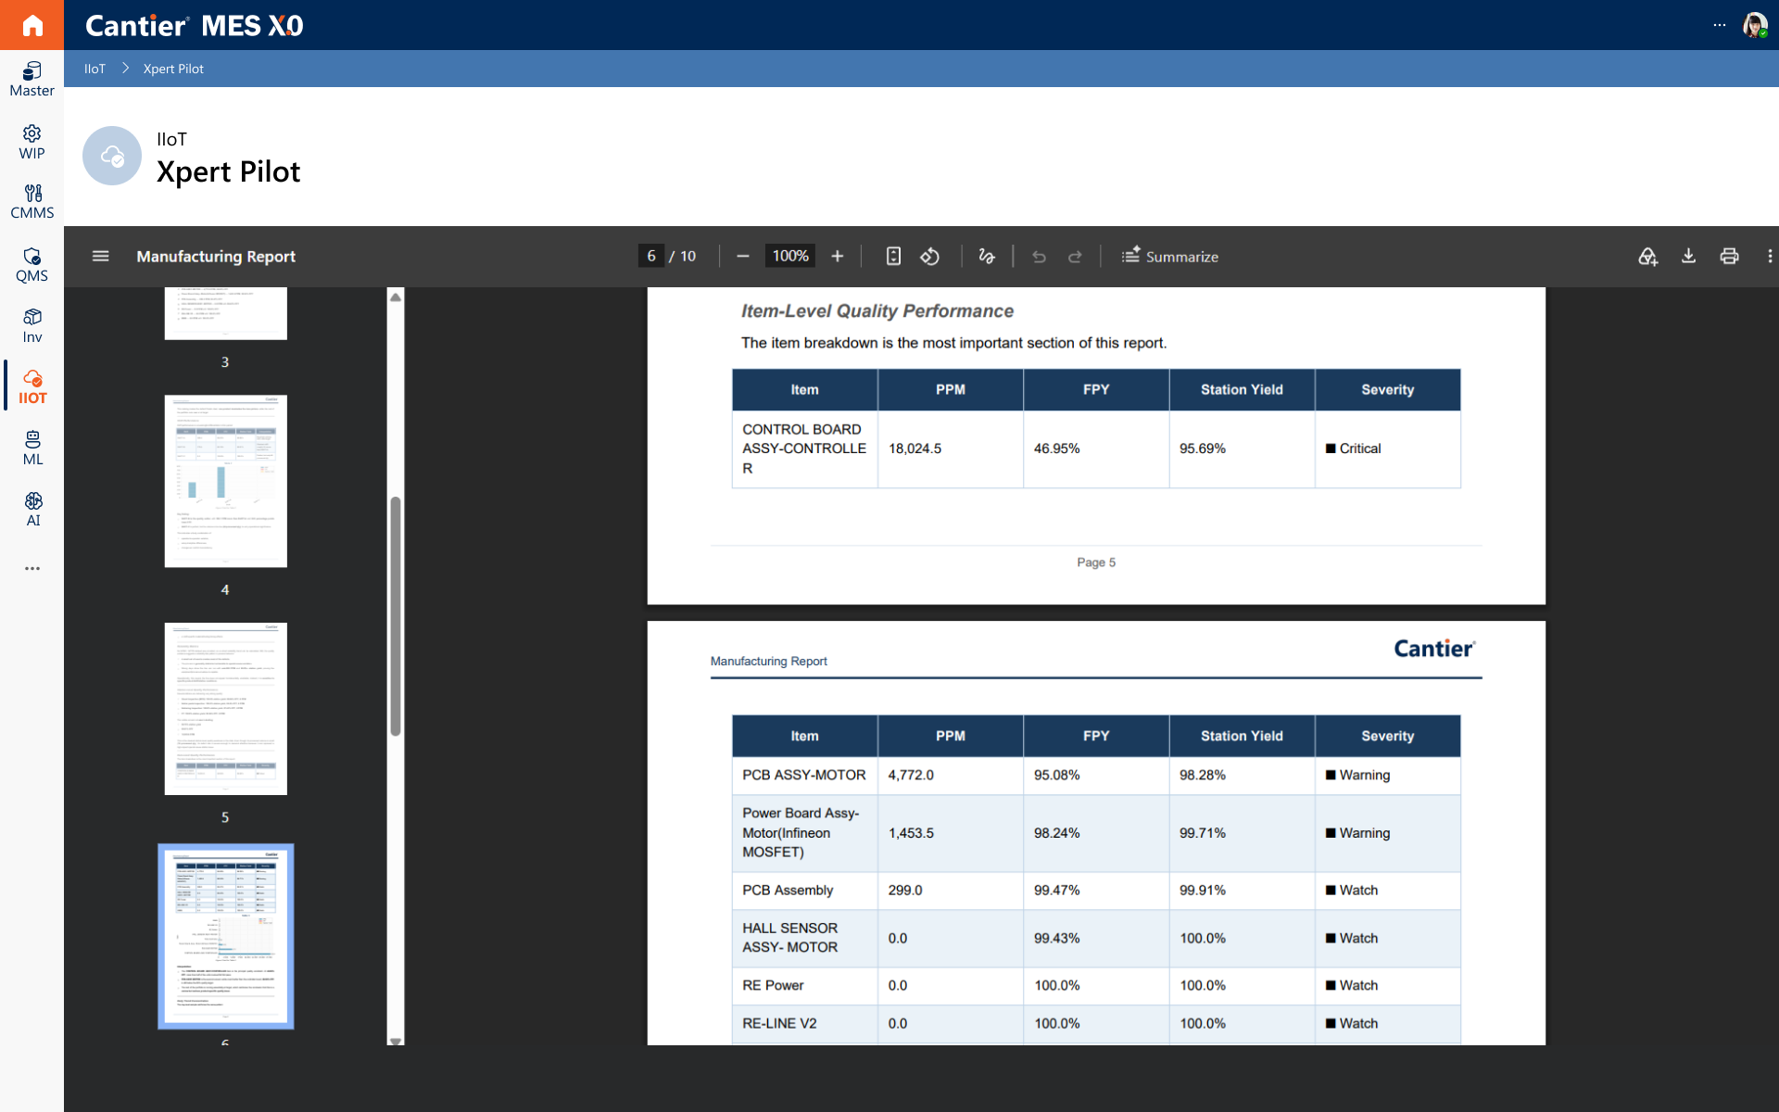Print the Manufacturing Report
This screenshot has width=1779, height=1112.
tap(1729, 256)
